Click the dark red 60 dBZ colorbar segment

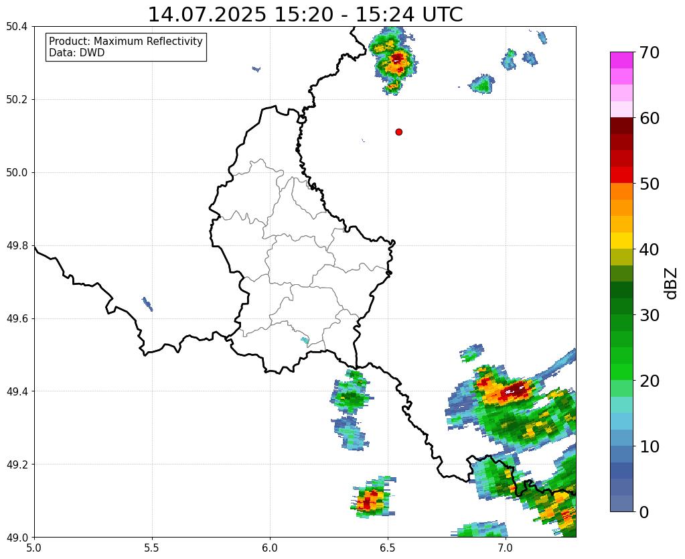[x=621, y=125]
